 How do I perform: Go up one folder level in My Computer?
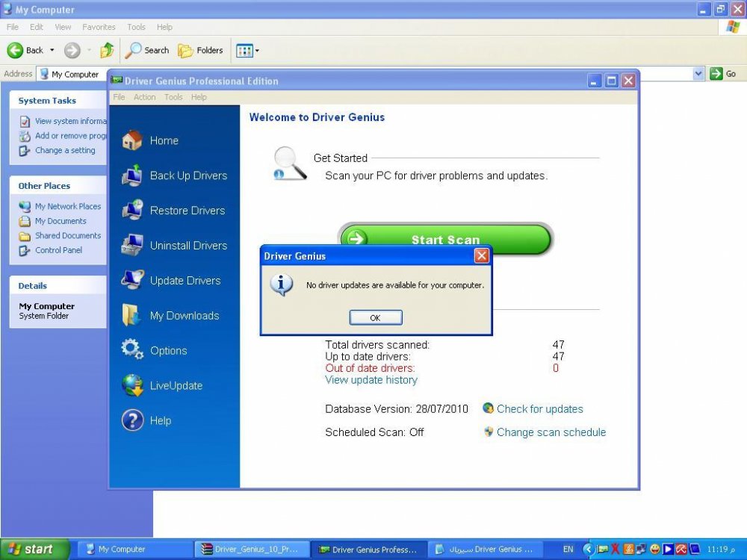pyautogui.click(x=107, y=50)
